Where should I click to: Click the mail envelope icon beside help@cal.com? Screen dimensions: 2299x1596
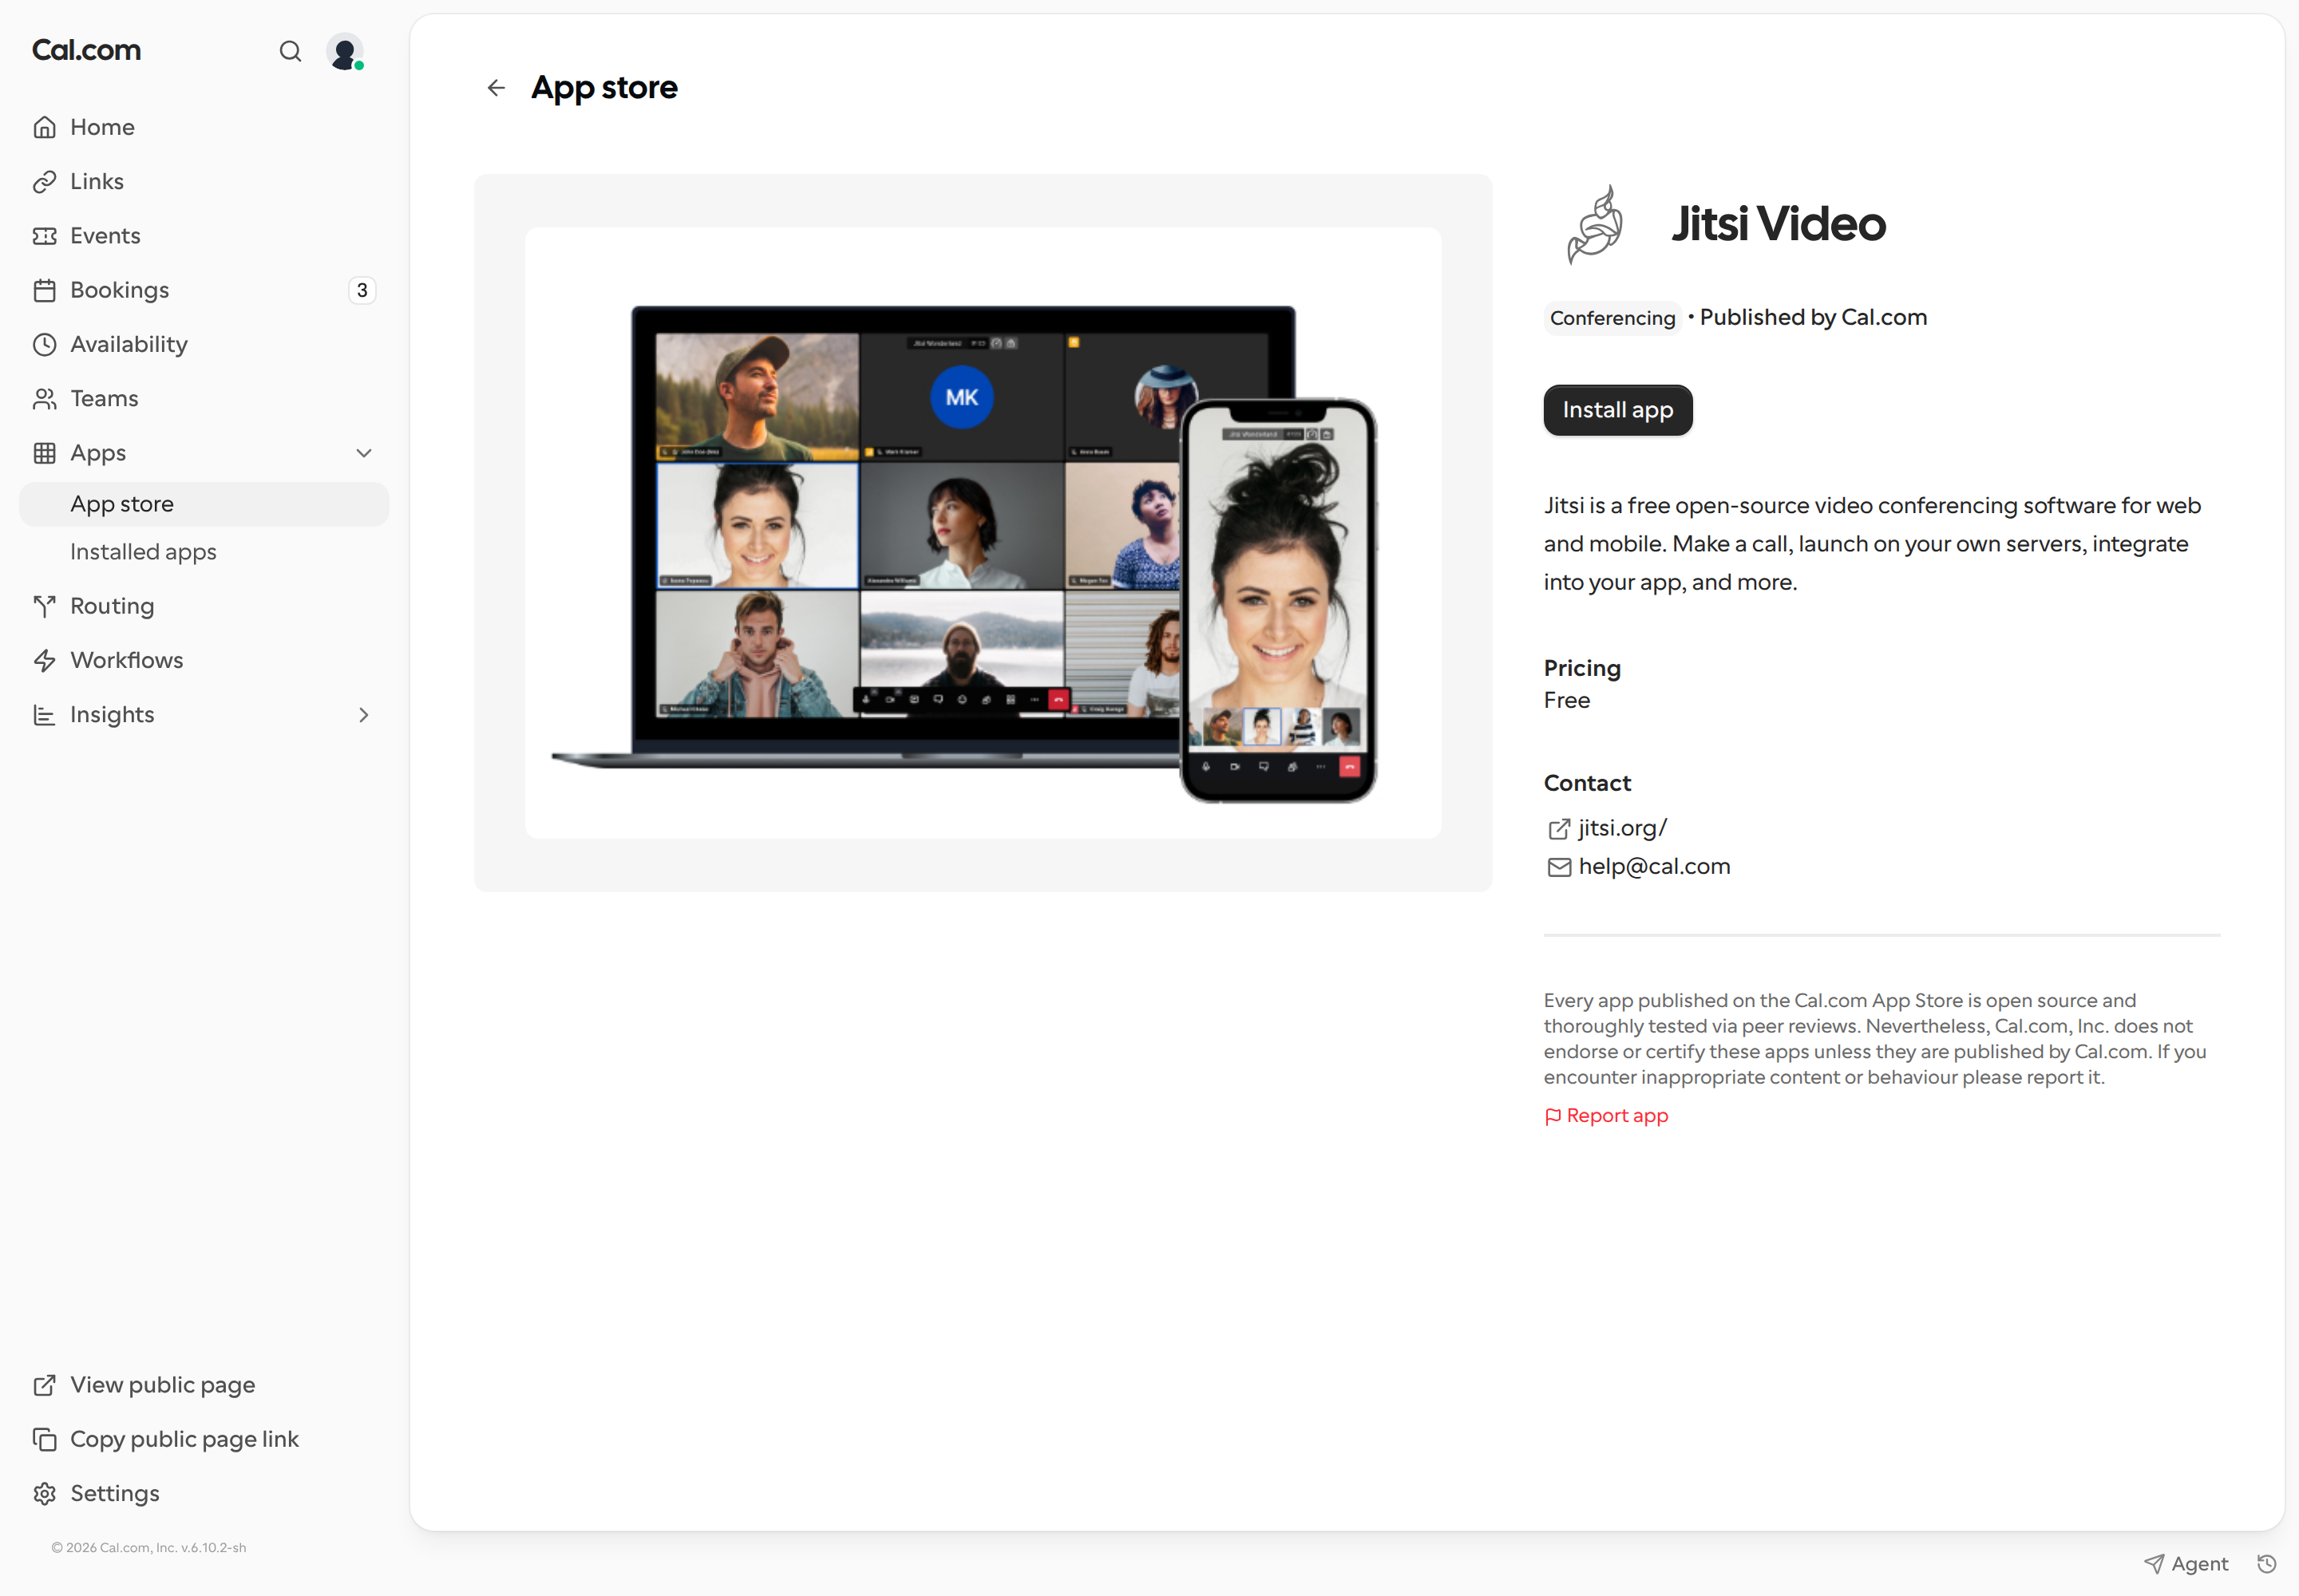coord(1559,867)
